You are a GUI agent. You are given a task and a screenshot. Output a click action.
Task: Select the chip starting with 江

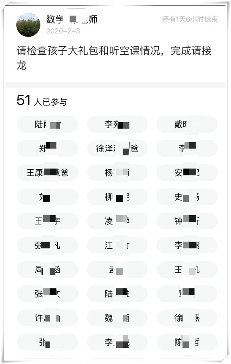[x=117, y=245]
